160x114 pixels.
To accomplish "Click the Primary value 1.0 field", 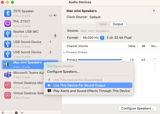I will pos(132,60).
